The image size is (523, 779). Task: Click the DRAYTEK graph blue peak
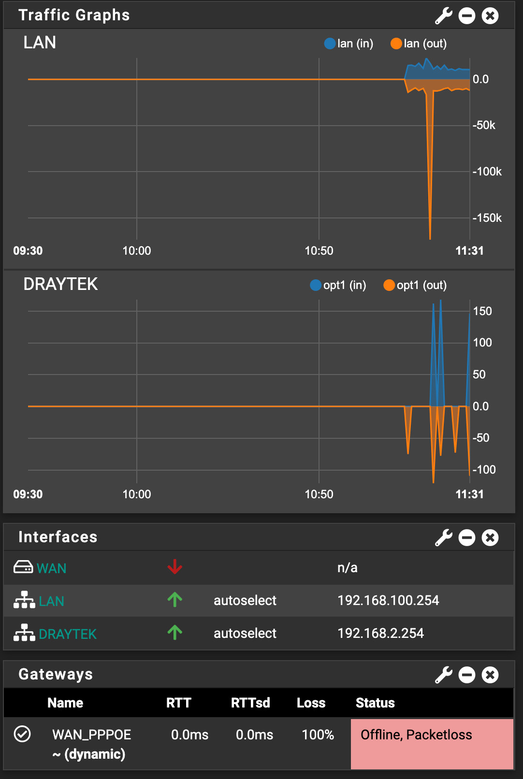[440, 353]
